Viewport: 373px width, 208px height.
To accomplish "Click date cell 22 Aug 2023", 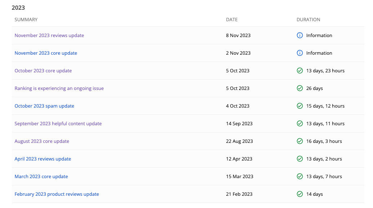I will pyautogui.click(x=239, y=141).
